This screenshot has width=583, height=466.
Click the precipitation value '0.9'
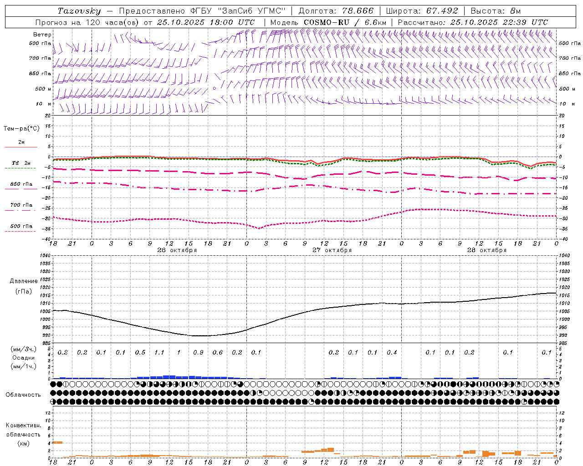(x=198, y=352)
